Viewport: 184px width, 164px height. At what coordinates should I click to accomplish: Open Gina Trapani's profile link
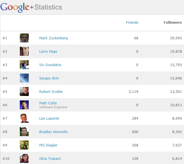coord(50,159)
